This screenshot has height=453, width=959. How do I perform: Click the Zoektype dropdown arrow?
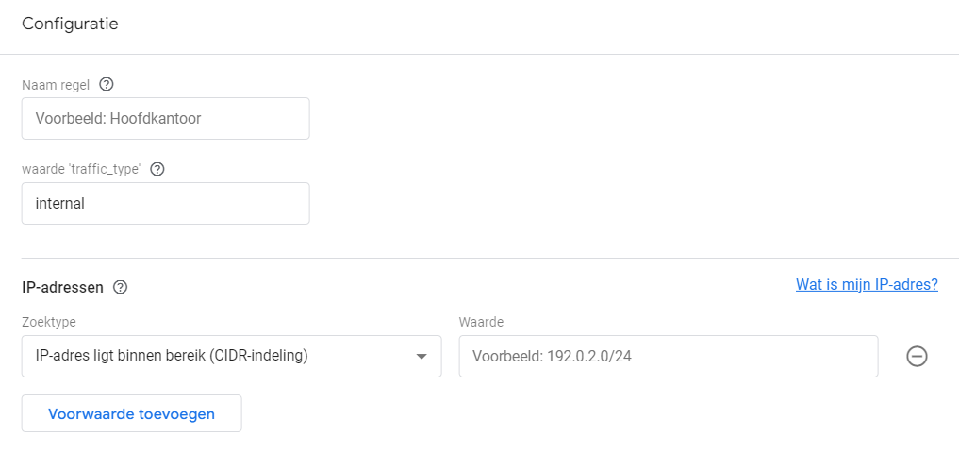[x=421, y=357]
